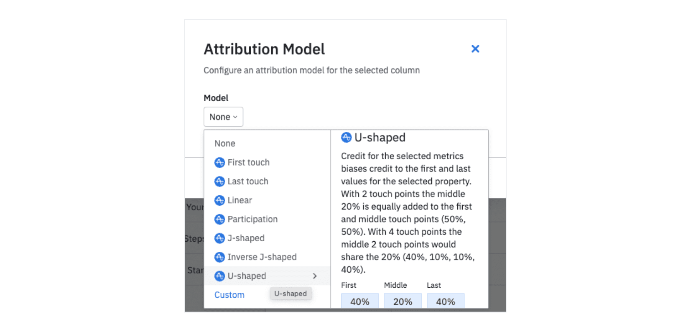
Task: Choose the First touch option label
Action: click(248, 163)
